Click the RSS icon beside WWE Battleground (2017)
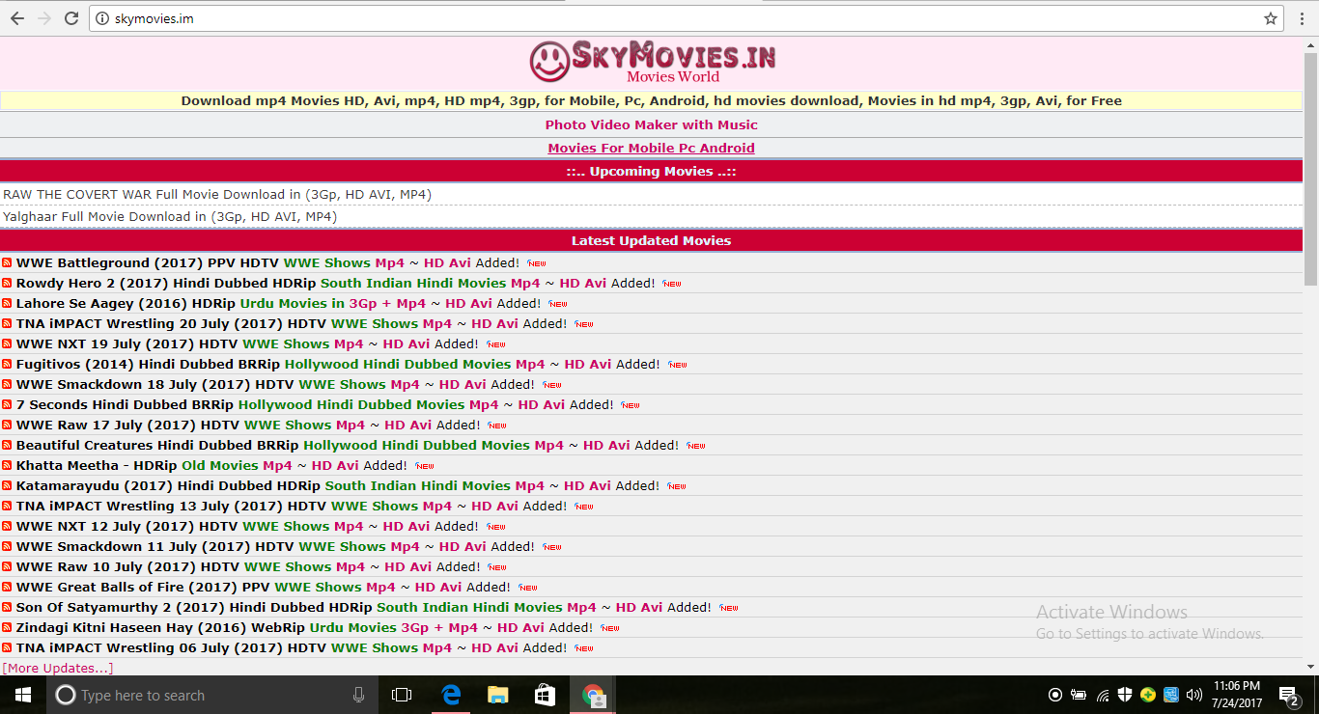 click(7, 262)
